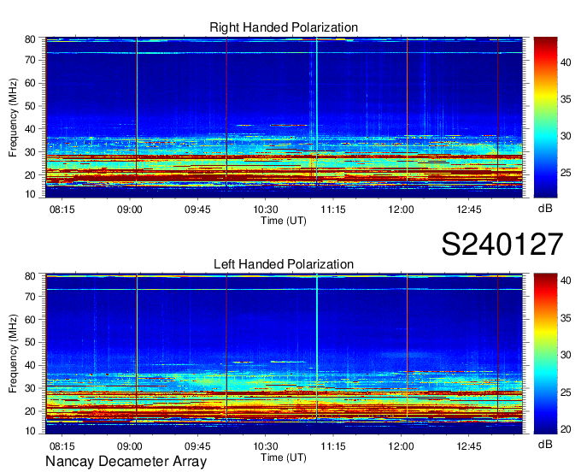Click "Time (UT)" label under Left Handed plot
Screen dimensions: 581x472
coord(284,457)
